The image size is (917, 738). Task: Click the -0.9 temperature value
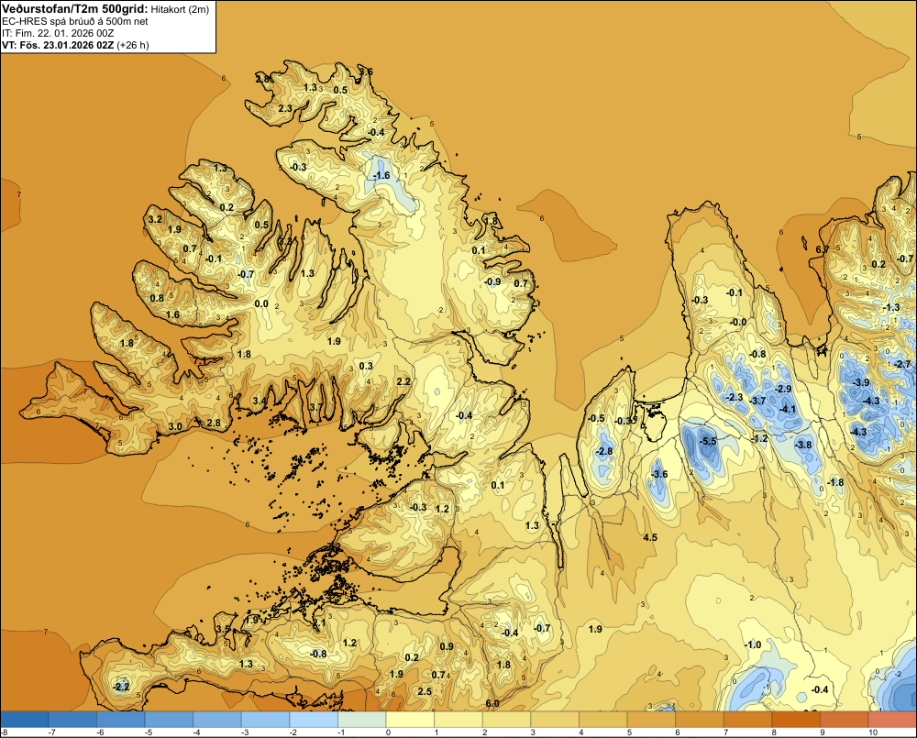tap(492, 281)
